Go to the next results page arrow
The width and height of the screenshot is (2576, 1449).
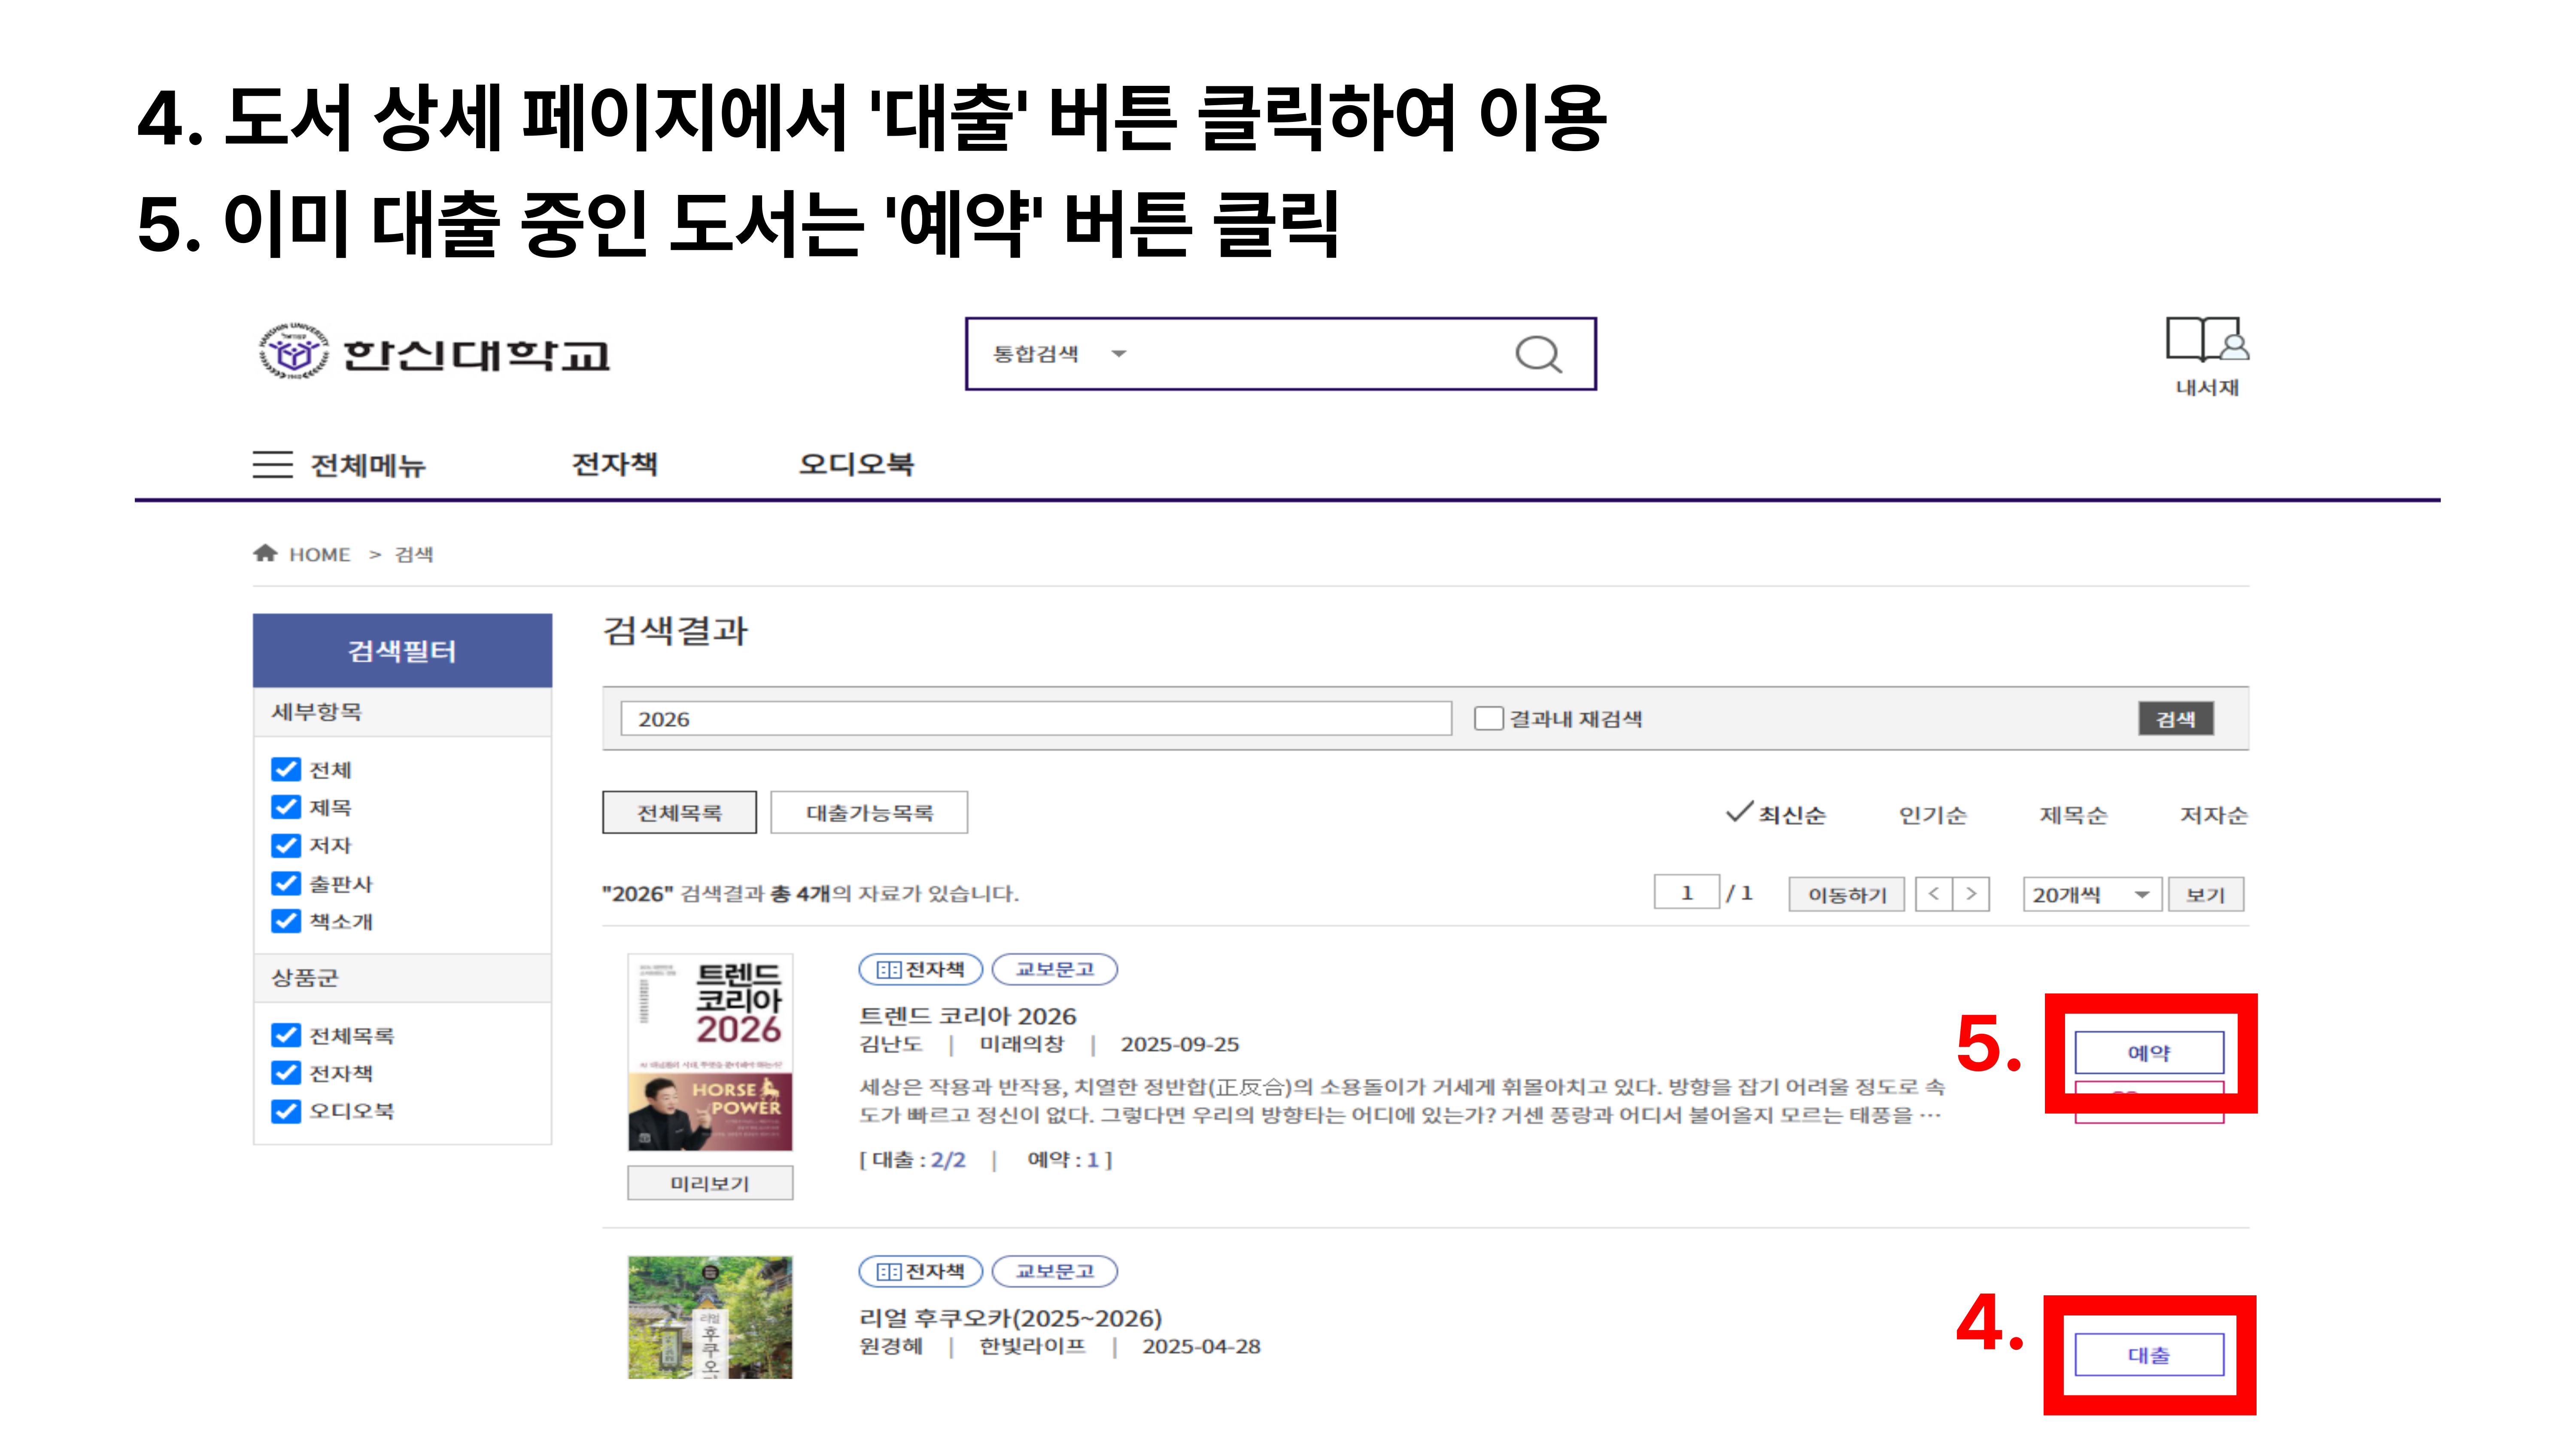[1971, 894]
